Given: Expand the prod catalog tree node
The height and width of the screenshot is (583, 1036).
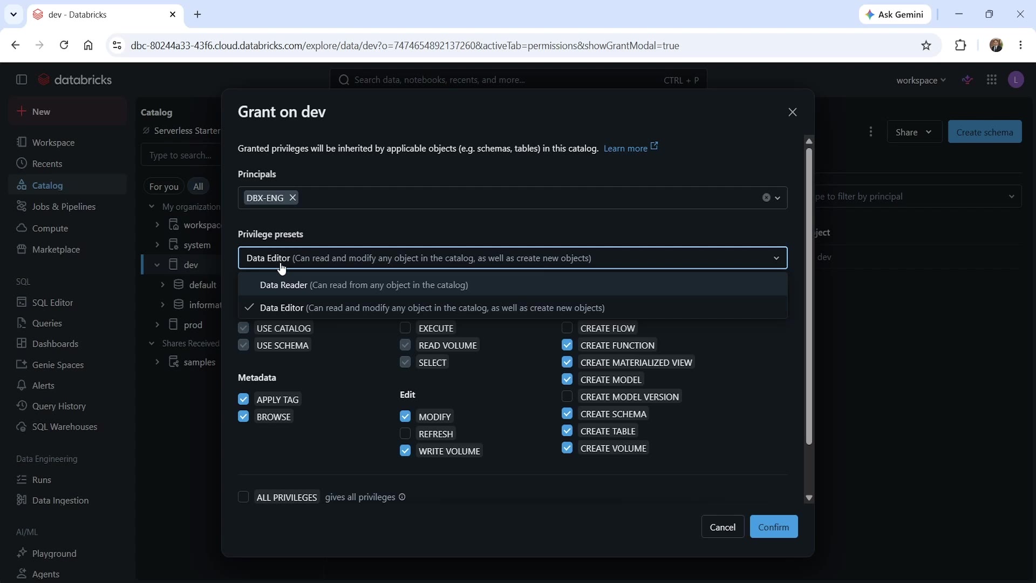Looking at the screenshot, I should [157, 325].
